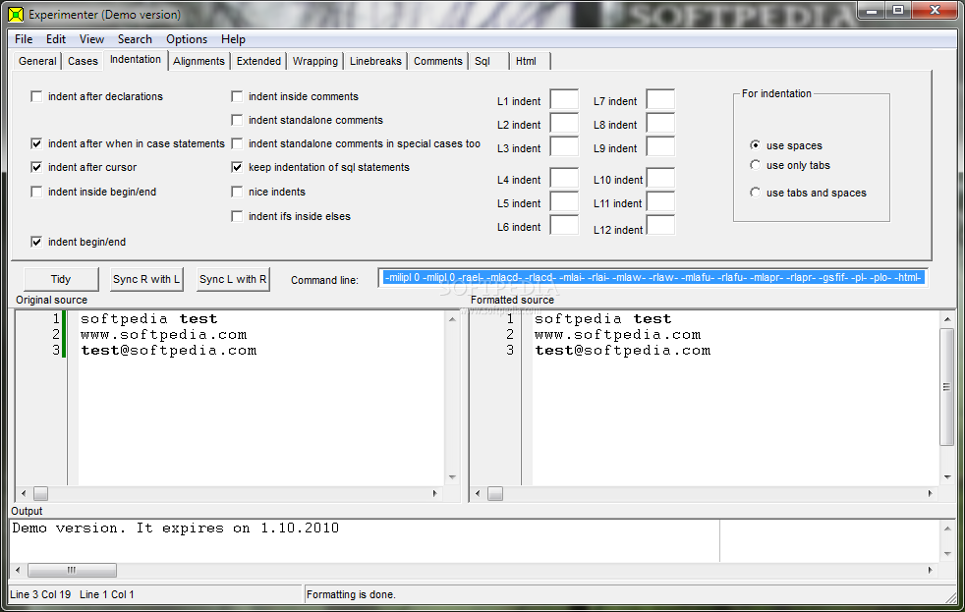Open the Help menu
The image size is (965, 612).
pos(233,39)
